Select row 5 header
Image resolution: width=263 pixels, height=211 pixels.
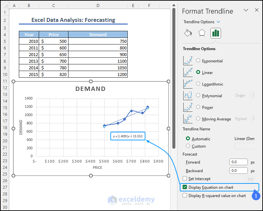point(5,41)
